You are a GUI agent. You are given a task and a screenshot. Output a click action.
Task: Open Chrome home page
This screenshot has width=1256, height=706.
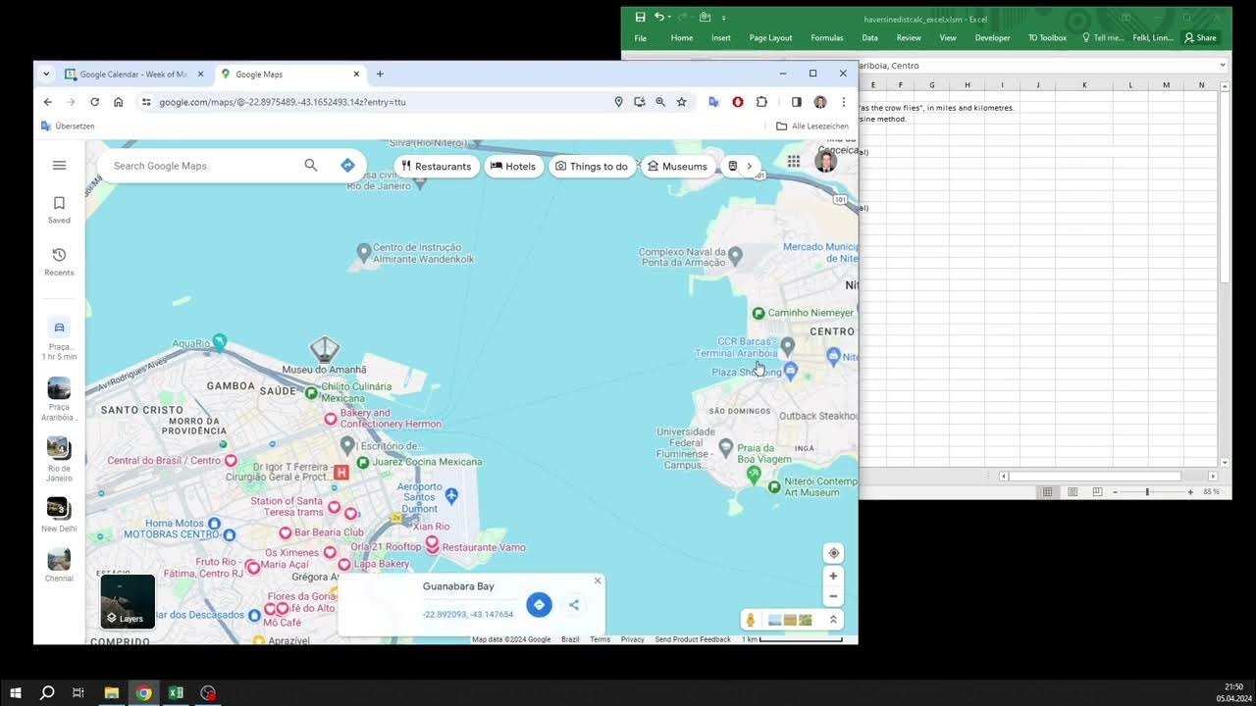coord(118,102)
